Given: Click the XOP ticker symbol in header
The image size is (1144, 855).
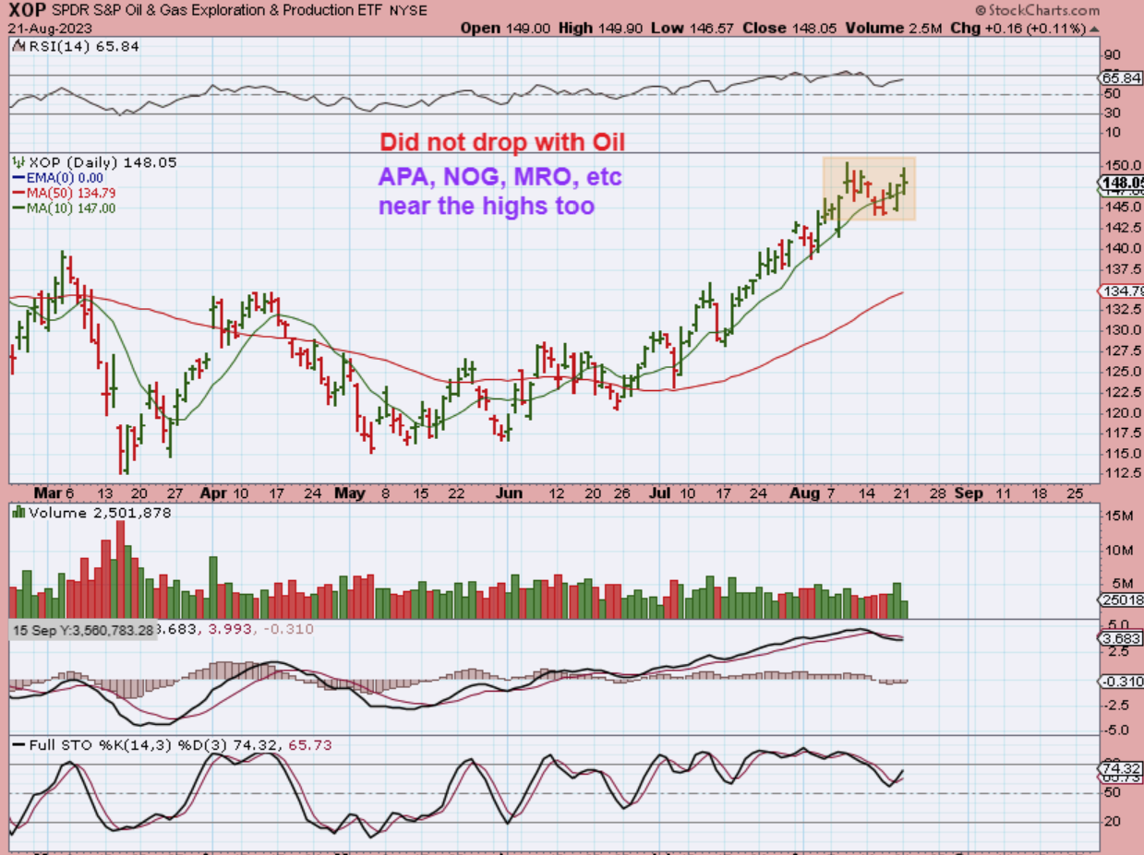Looking at the screenshot, I should [x=26, y=10].
